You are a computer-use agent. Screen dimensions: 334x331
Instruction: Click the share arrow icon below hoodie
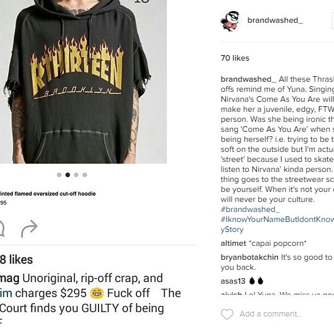[30, 229]
